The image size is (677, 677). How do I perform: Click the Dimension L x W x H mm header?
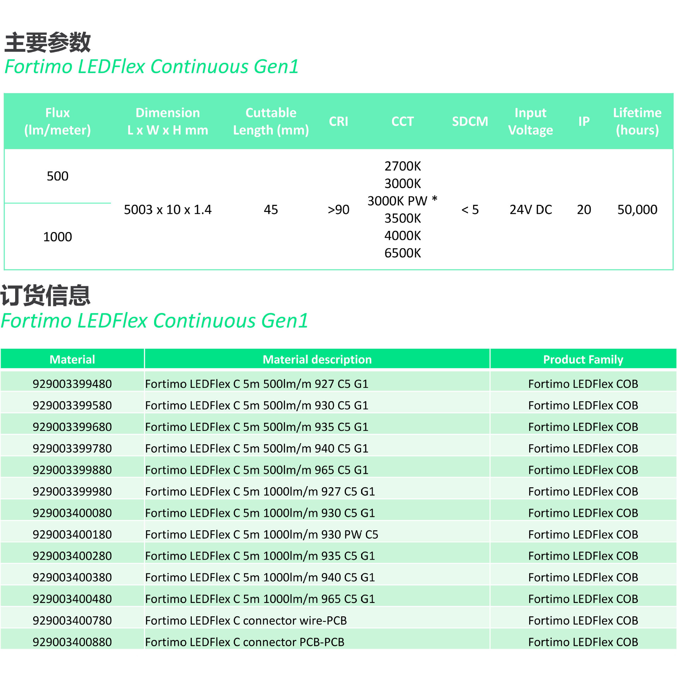(x=168, y=121)
